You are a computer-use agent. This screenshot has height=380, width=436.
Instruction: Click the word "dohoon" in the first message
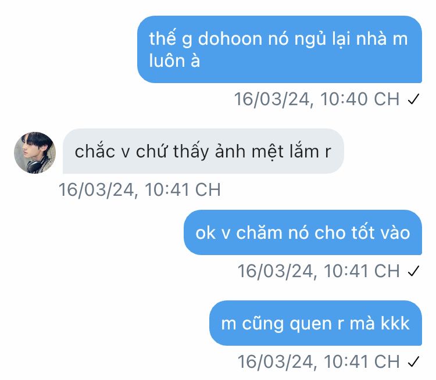click(230, 38)
